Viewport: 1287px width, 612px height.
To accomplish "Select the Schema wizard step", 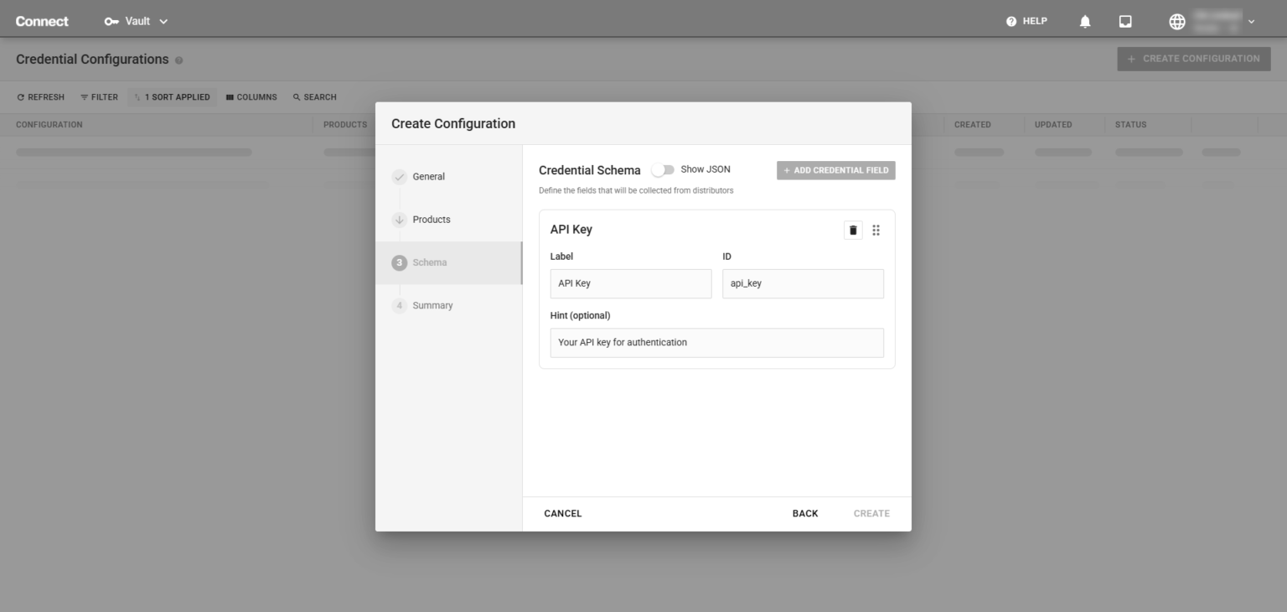I will (448, 262).
